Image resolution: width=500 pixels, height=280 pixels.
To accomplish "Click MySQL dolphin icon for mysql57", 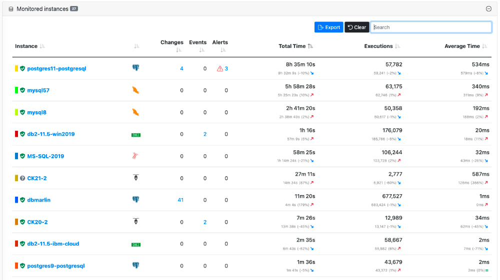I will tap(136, 90).
